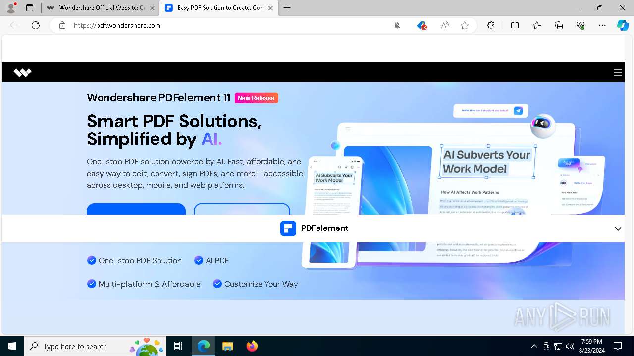Refresh the current page

(36, 25)
